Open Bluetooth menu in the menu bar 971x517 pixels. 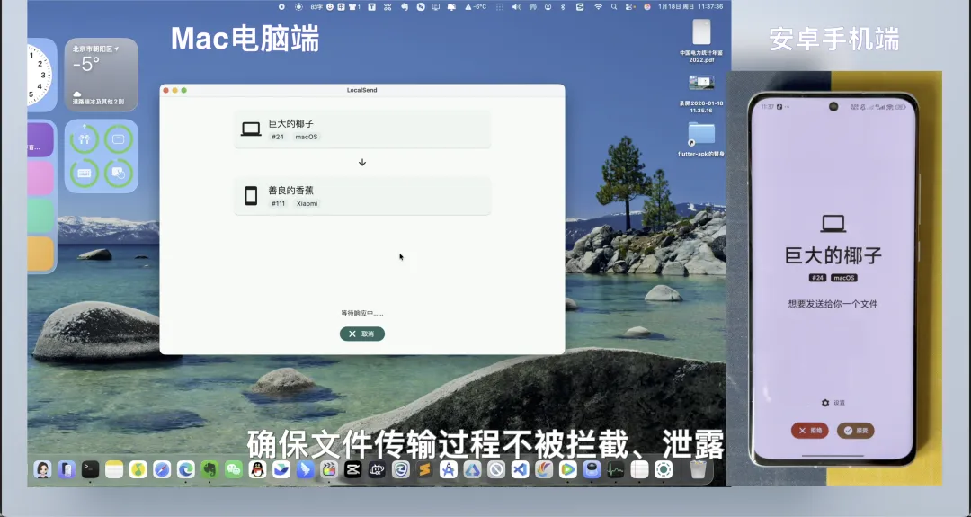[x=563, y=7]
